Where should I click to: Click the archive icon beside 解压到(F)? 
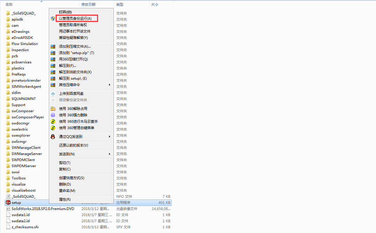click(53, 65)
